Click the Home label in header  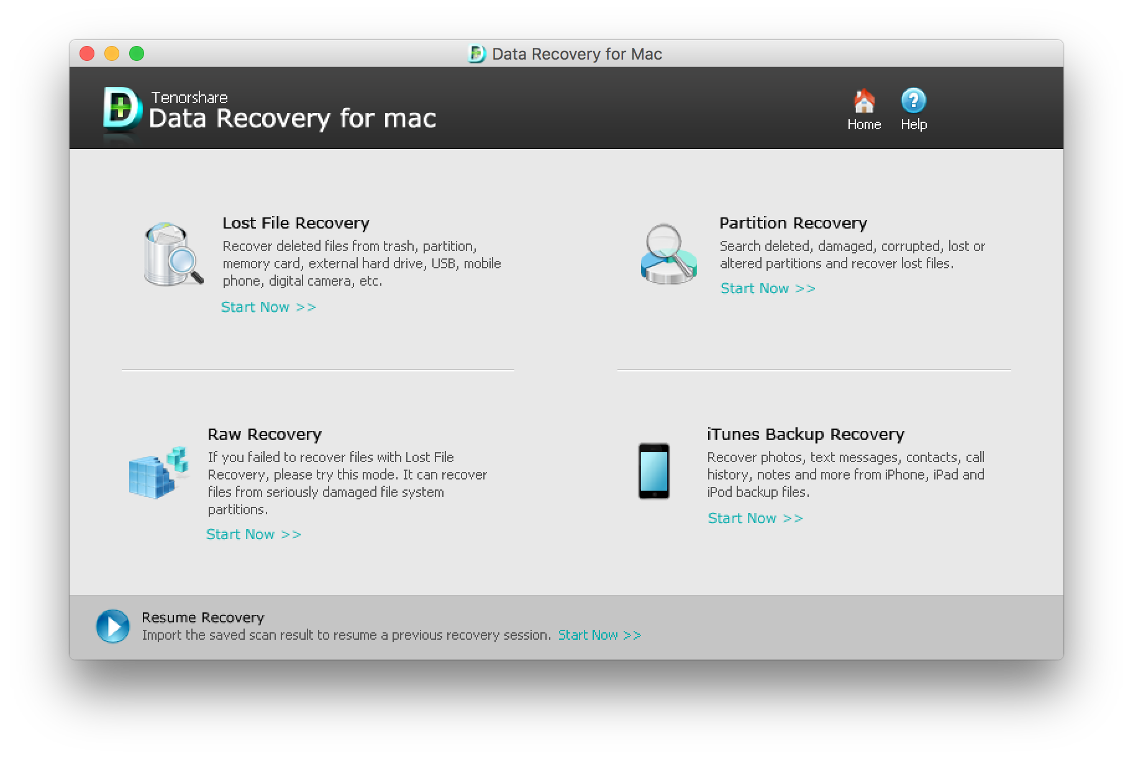[x=864, y=124]
